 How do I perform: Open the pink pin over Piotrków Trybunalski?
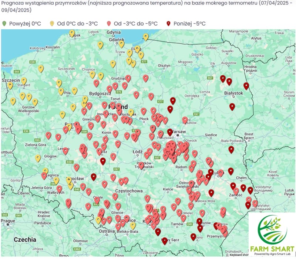(x=141, y=166)
